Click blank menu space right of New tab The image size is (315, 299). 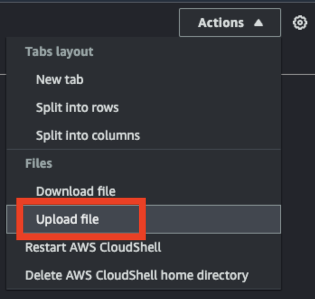181,79
